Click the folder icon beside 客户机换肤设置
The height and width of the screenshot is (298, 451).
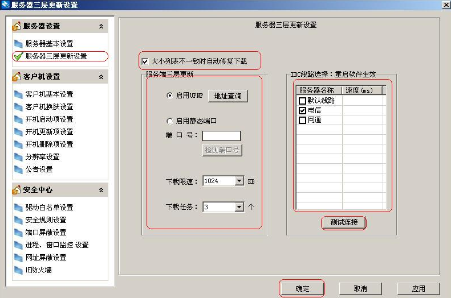[x=18, y=107]
